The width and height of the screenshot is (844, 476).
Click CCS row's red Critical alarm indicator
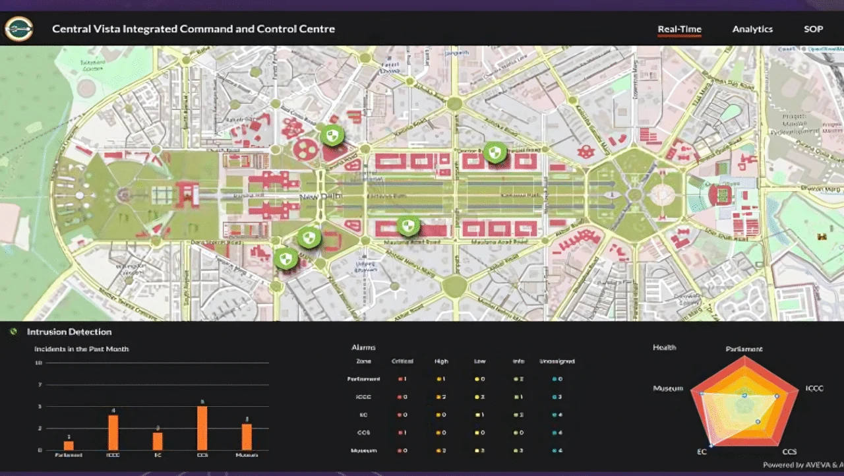pyautogui.click(x=400, y=432)
